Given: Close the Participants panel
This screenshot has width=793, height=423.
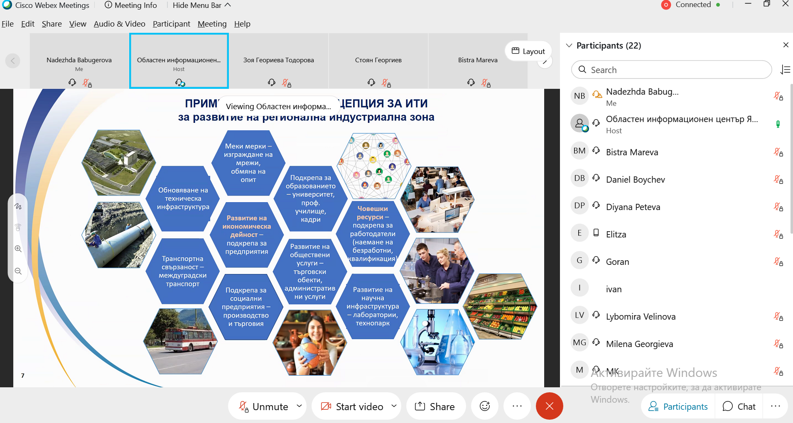Looking at the screenshot, I should pos(786,45).
